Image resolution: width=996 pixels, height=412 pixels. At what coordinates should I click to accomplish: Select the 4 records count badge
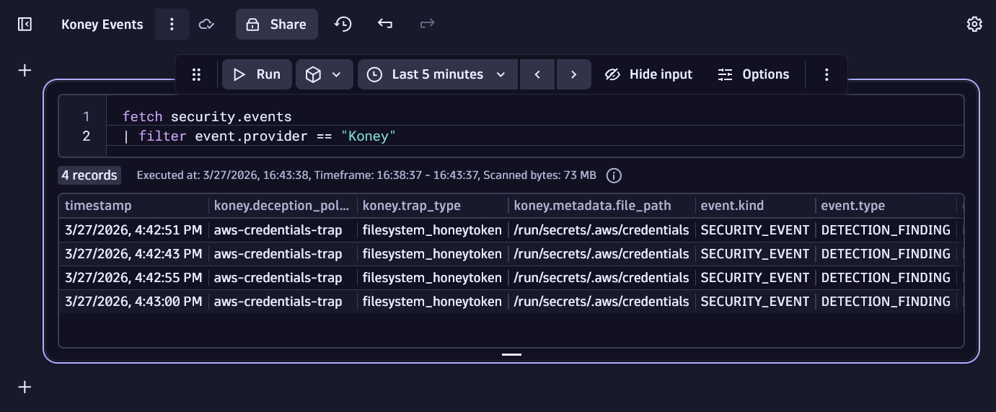coord(89,175)
